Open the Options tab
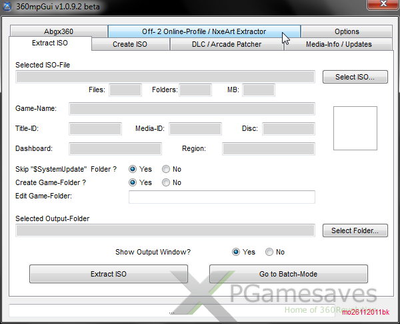 point(347,31)
